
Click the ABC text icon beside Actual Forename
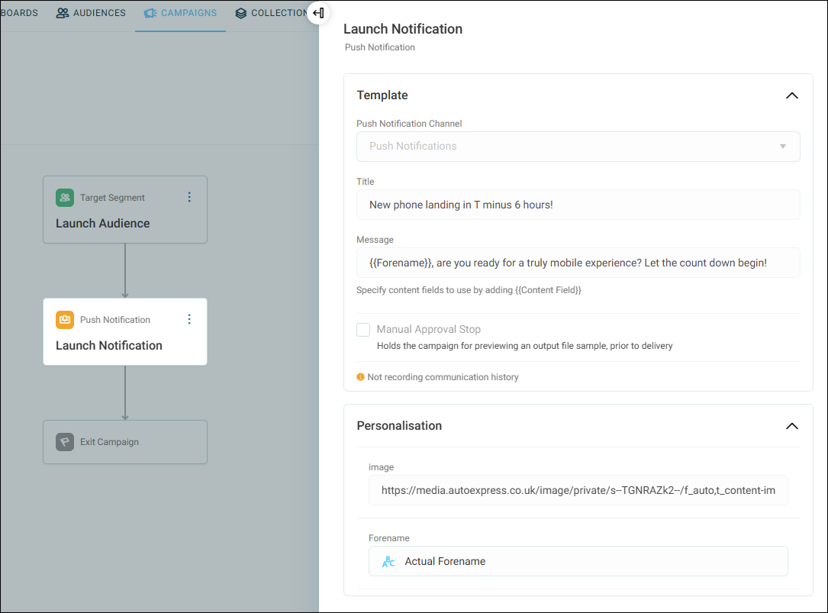(x=388, y=562)
